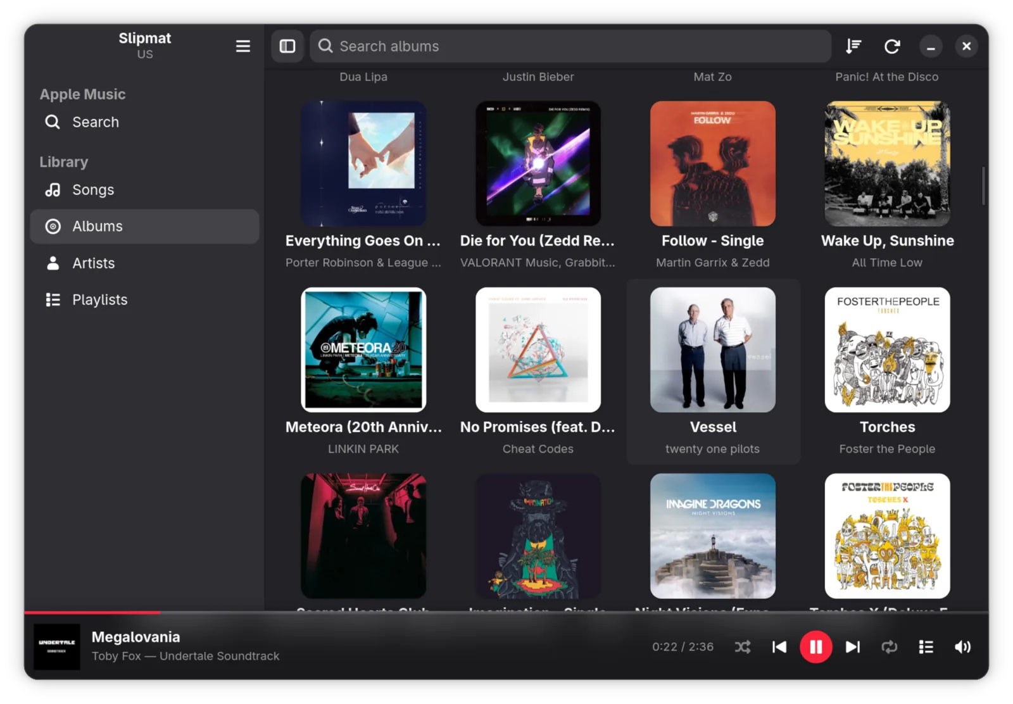Open the Everything Goes On album cover

pos(363,164)
